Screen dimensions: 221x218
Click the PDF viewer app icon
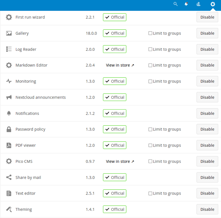(x=9, y=145)
